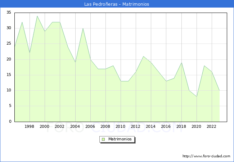The height and width of the screenshot is (162, 234).
Task: Click the 2020 x-axis label
Action: [197, 127]
